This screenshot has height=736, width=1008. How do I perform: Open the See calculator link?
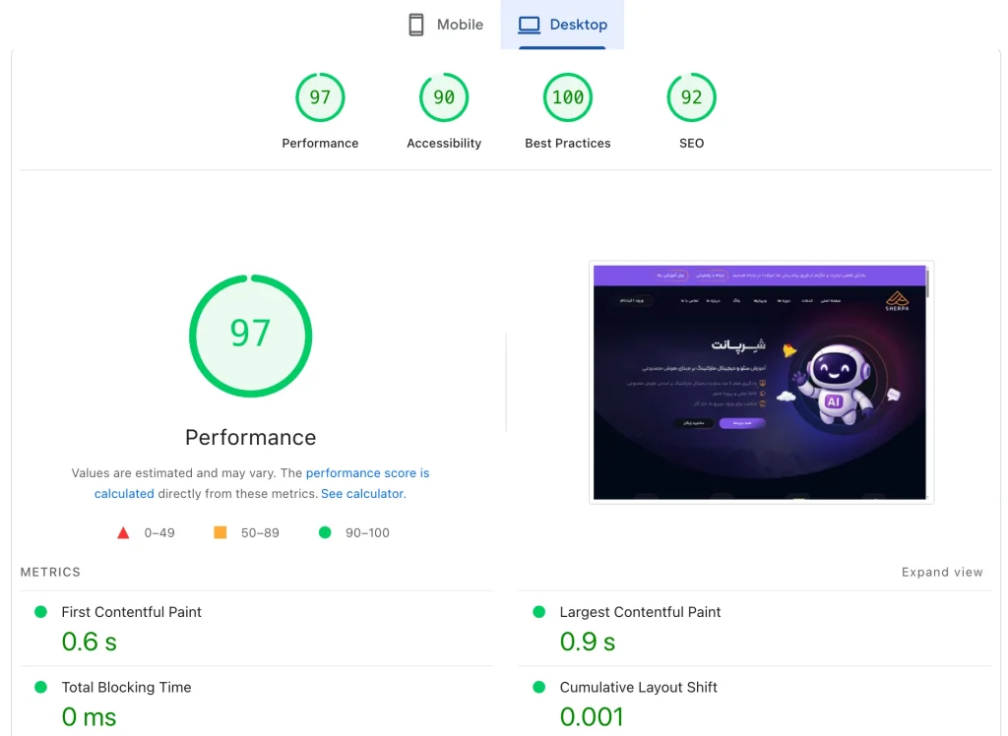(x=363, y=494)
